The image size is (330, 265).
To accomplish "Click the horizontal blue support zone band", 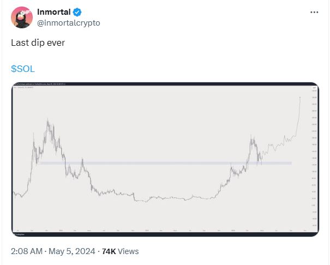I will tap(165, 163).
